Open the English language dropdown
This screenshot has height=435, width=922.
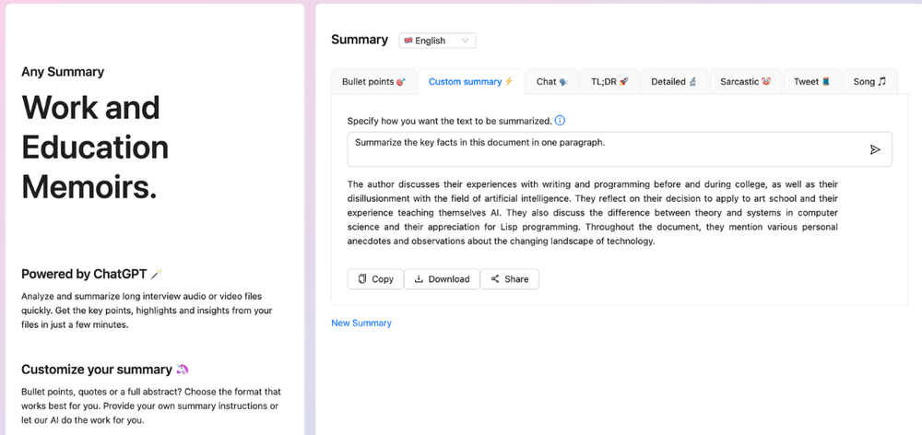pos(437,41)
